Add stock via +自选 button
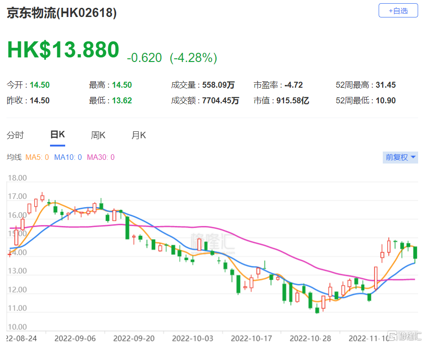 (x=398, y=11)
